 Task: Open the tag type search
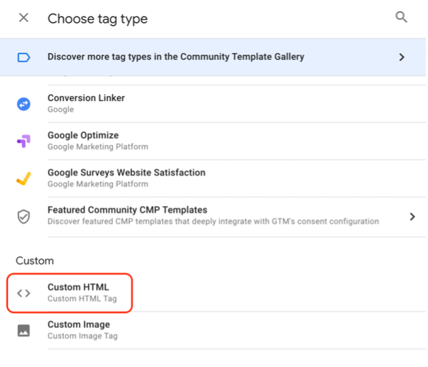[x=401, y=17]
